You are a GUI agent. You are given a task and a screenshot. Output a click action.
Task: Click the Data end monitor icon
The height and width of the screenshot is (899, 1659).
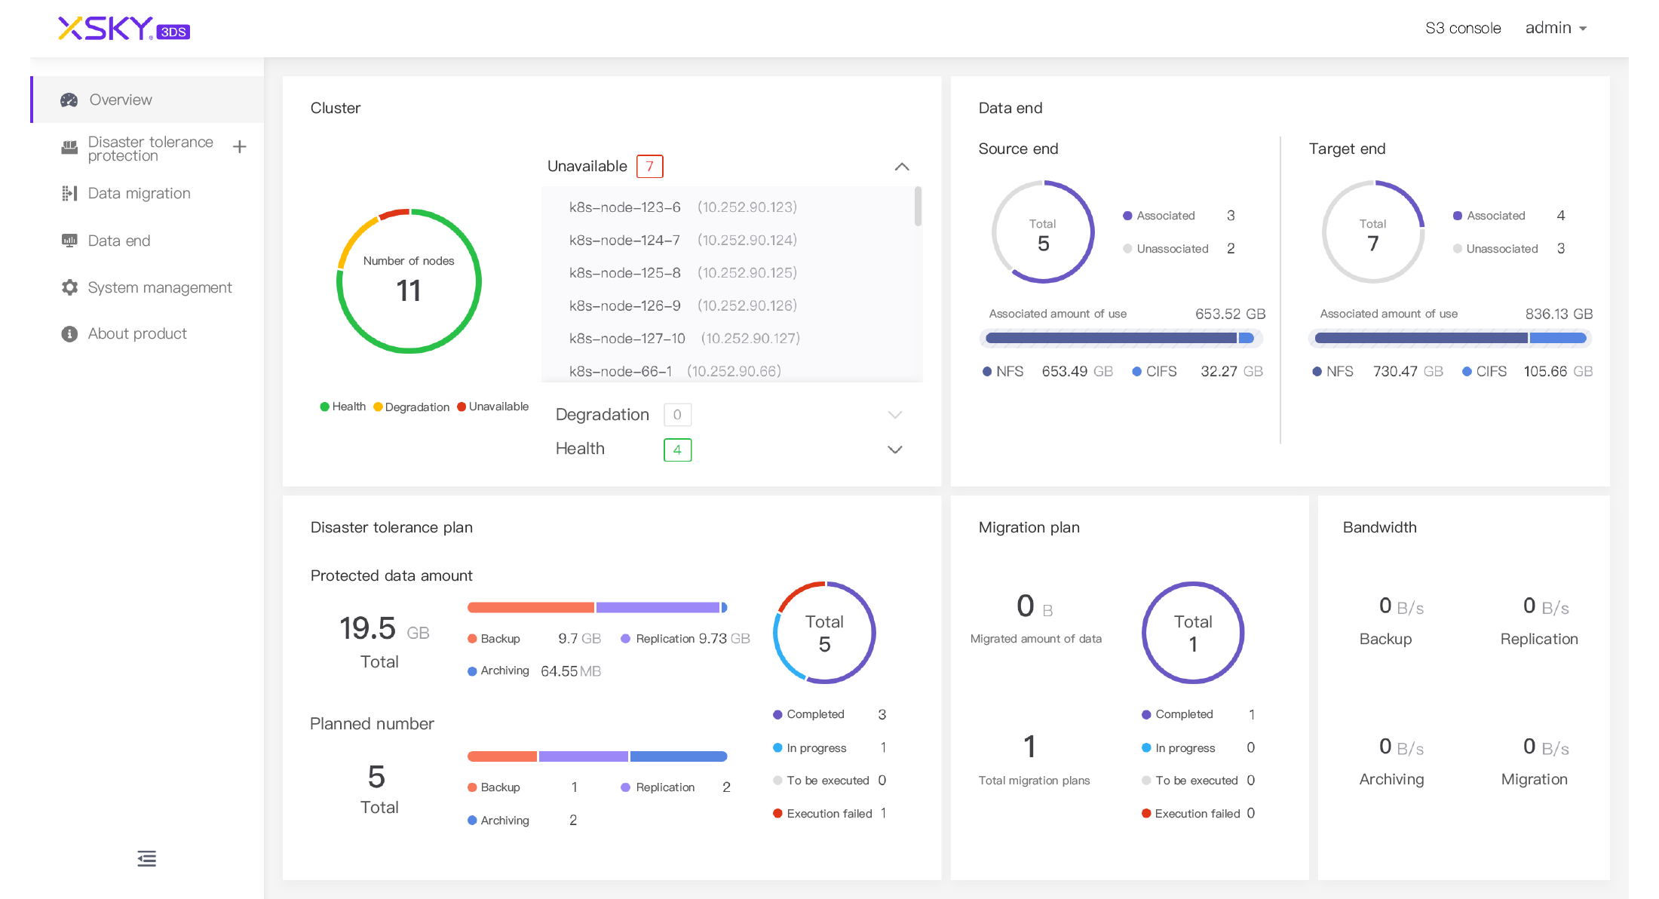click(69, 241)
